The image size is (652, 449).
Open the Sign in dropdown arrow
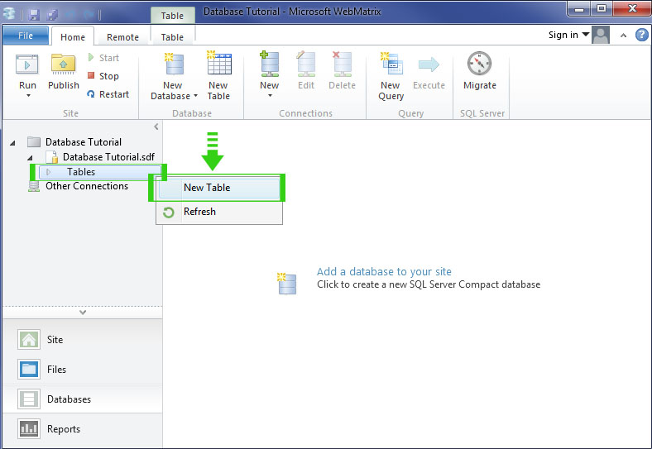point(586,35)
